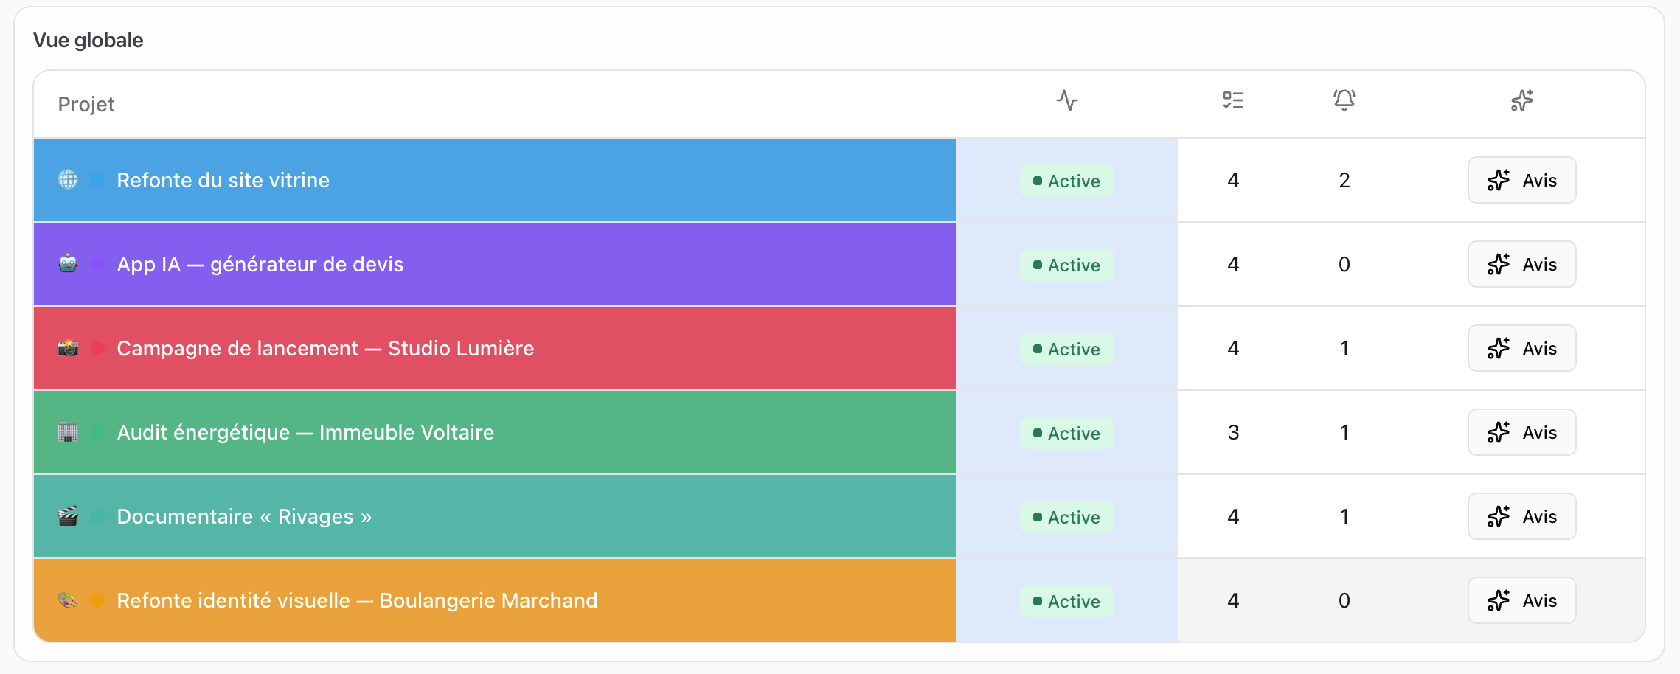Click task count 3 in Audit énergétique row
This screenshot has height=674, width=1680.
[1233, 432]
